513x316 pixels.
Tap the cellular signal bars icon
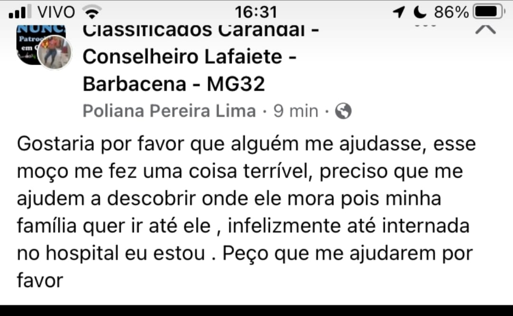coord(20,11)
